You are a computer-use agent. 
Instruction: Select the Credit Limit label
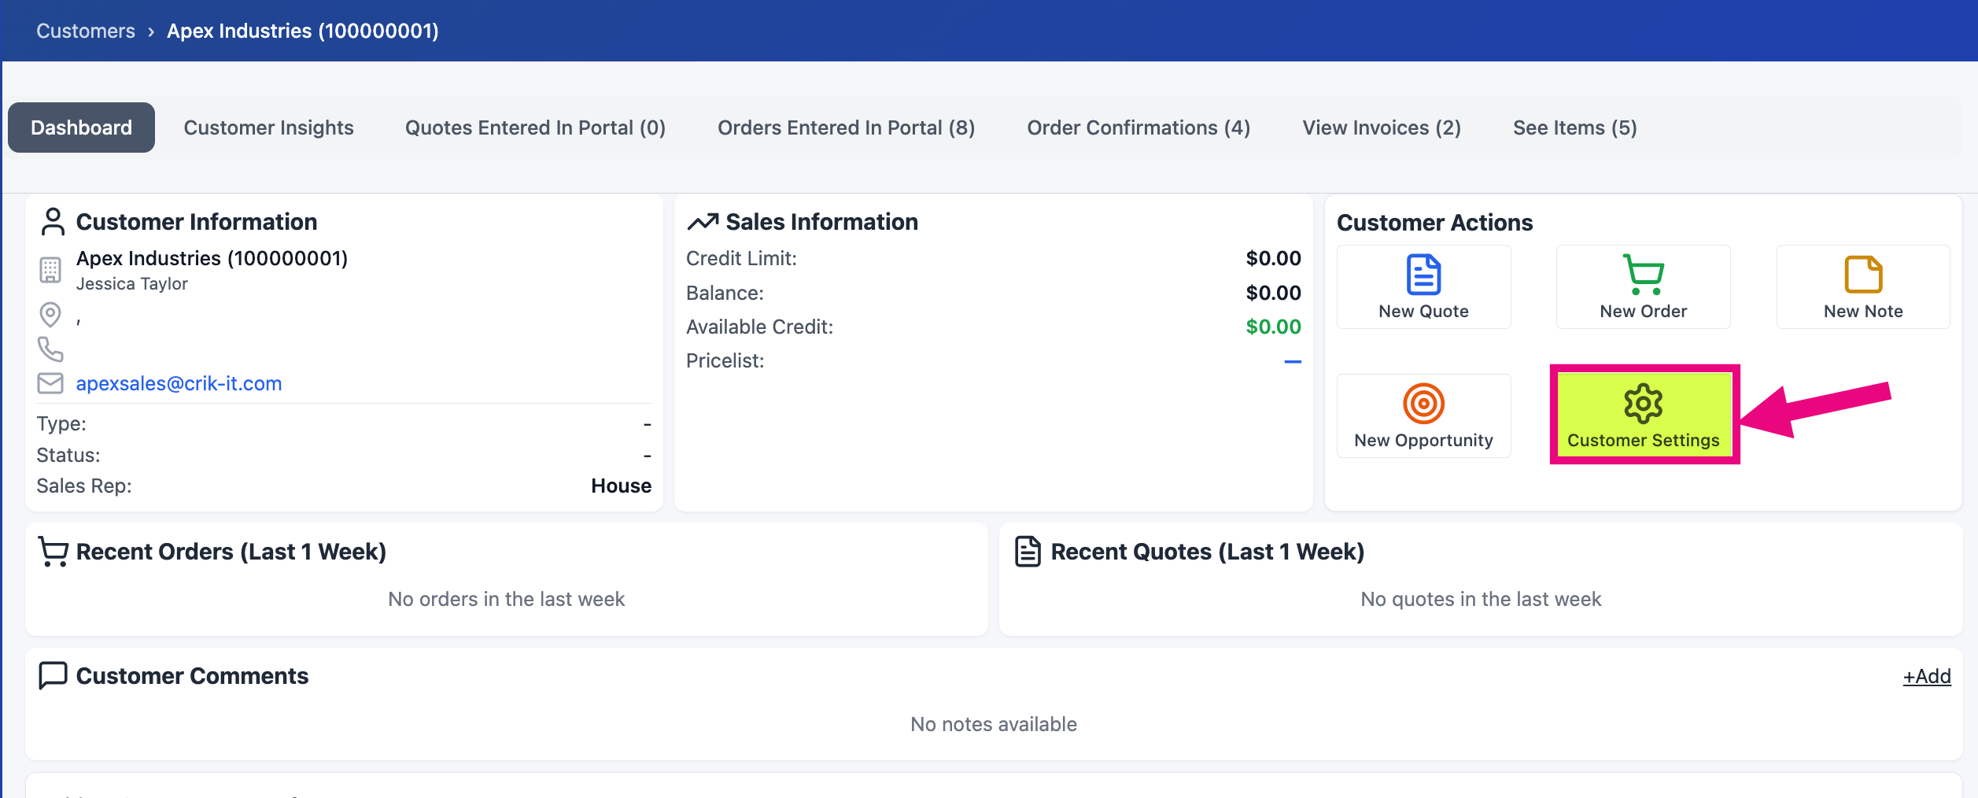(741, 258)
